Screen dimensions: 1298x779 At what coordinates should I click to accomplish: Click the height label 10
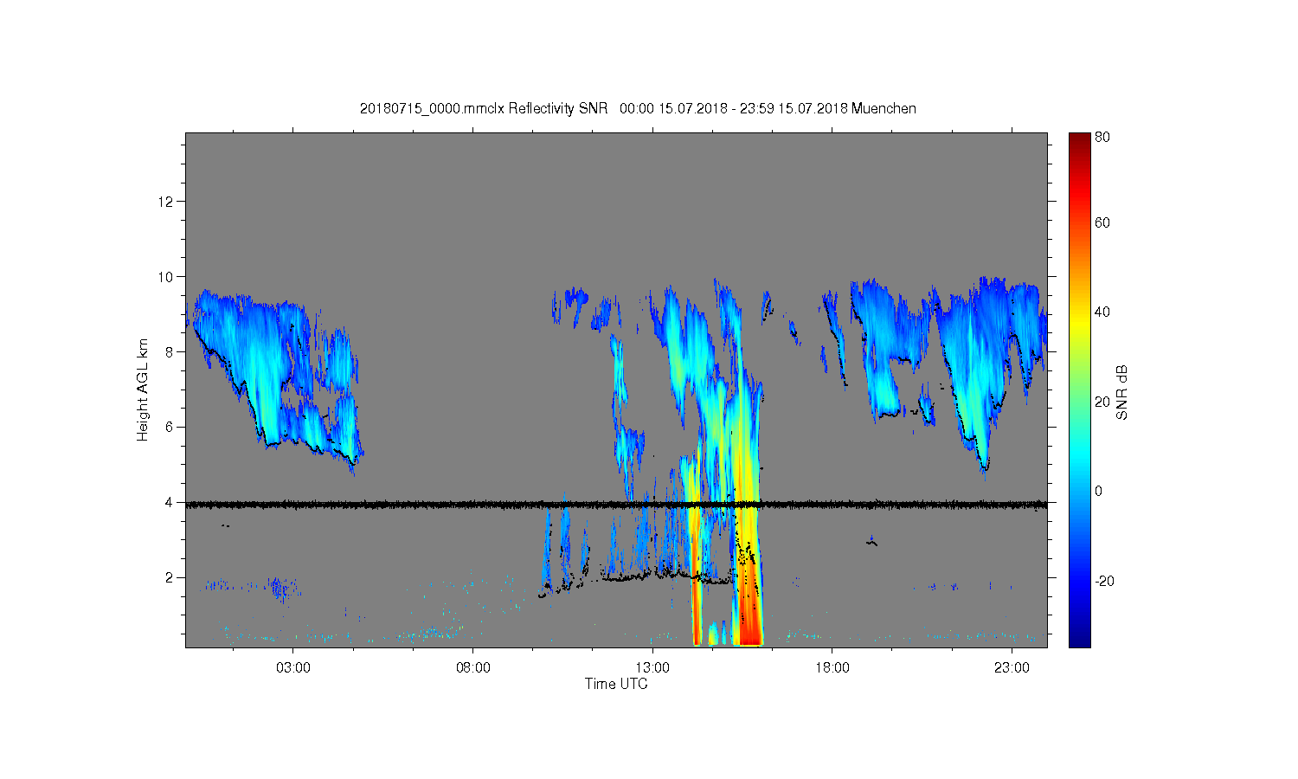166,277
